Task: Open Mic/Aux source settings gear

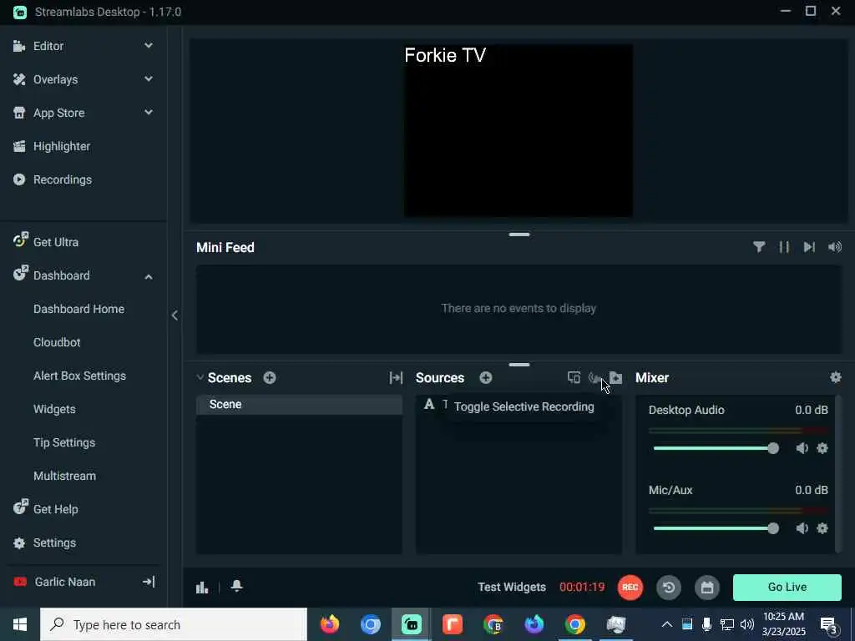Action: click(x=822, y=528)
